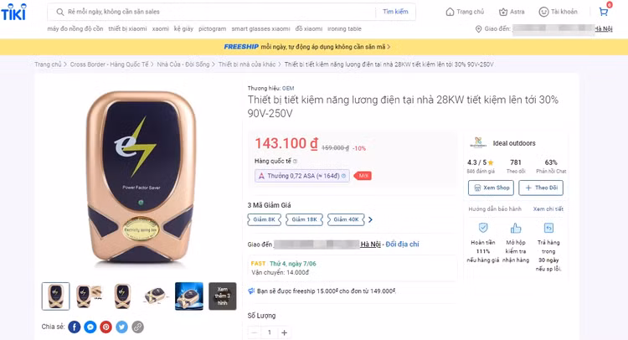Share product on Pinterest
This screenshot has height=340, width=628.
click(106, 327)
